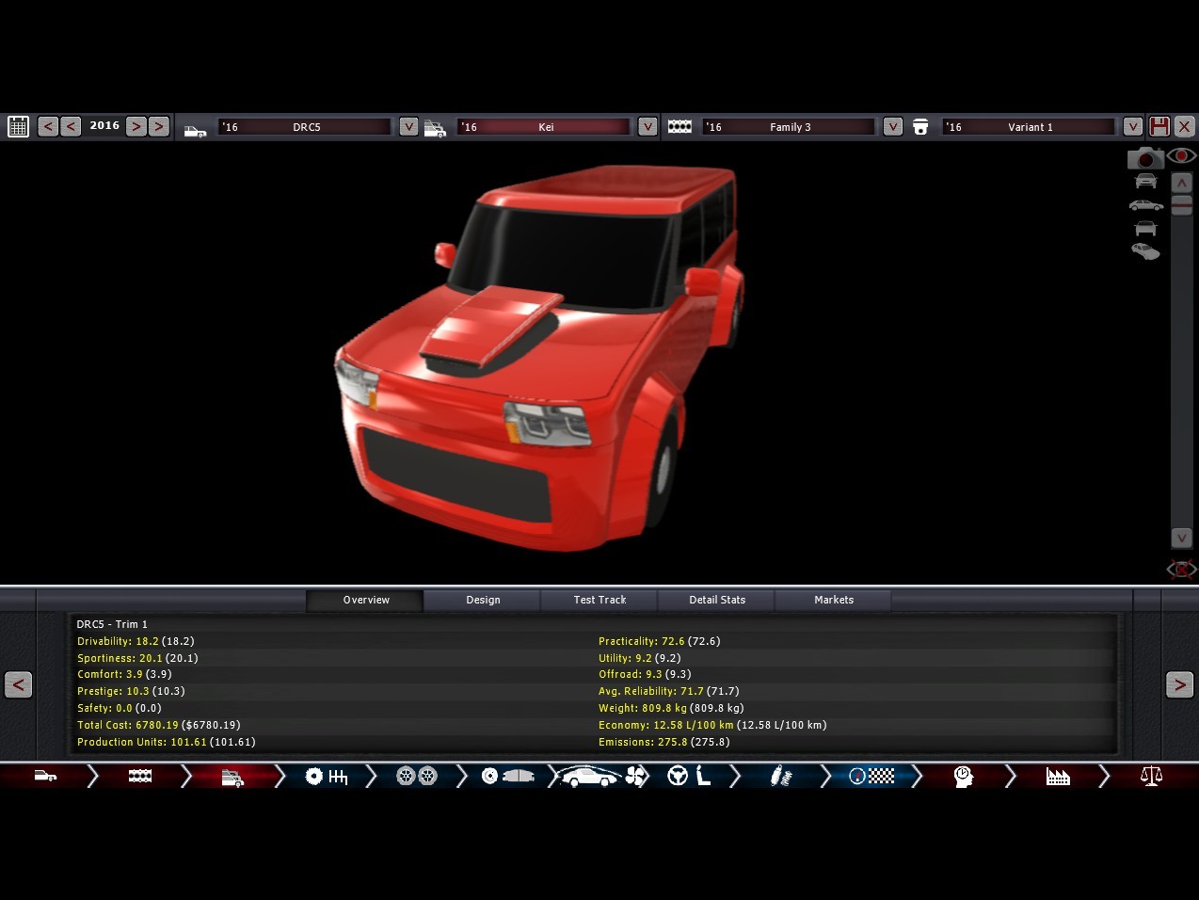
Task: Open the wheels and tires step icon
Action: [416, 777]
